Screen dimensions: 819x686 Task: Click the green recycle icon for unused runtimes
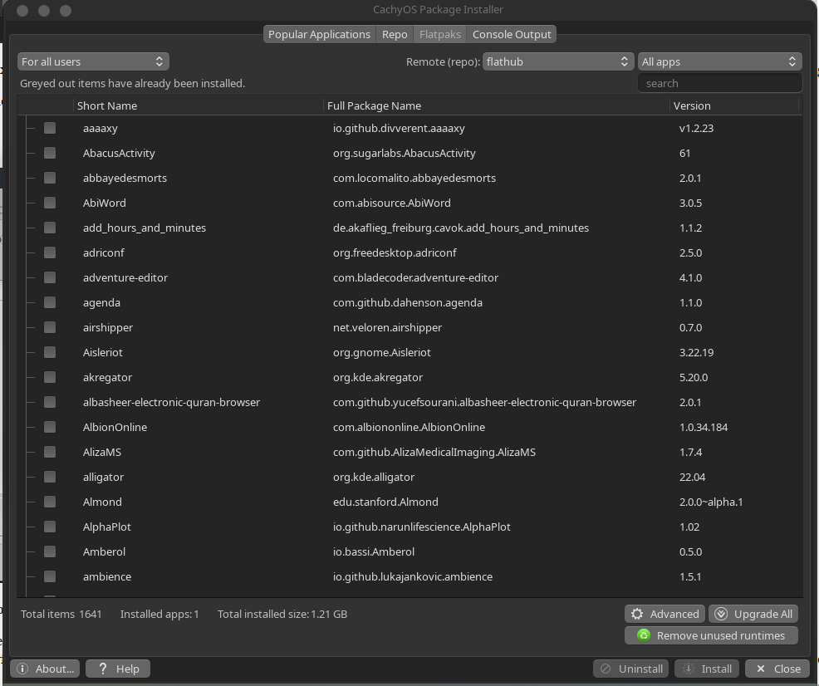pyautogui.click(x=643, y=635)
